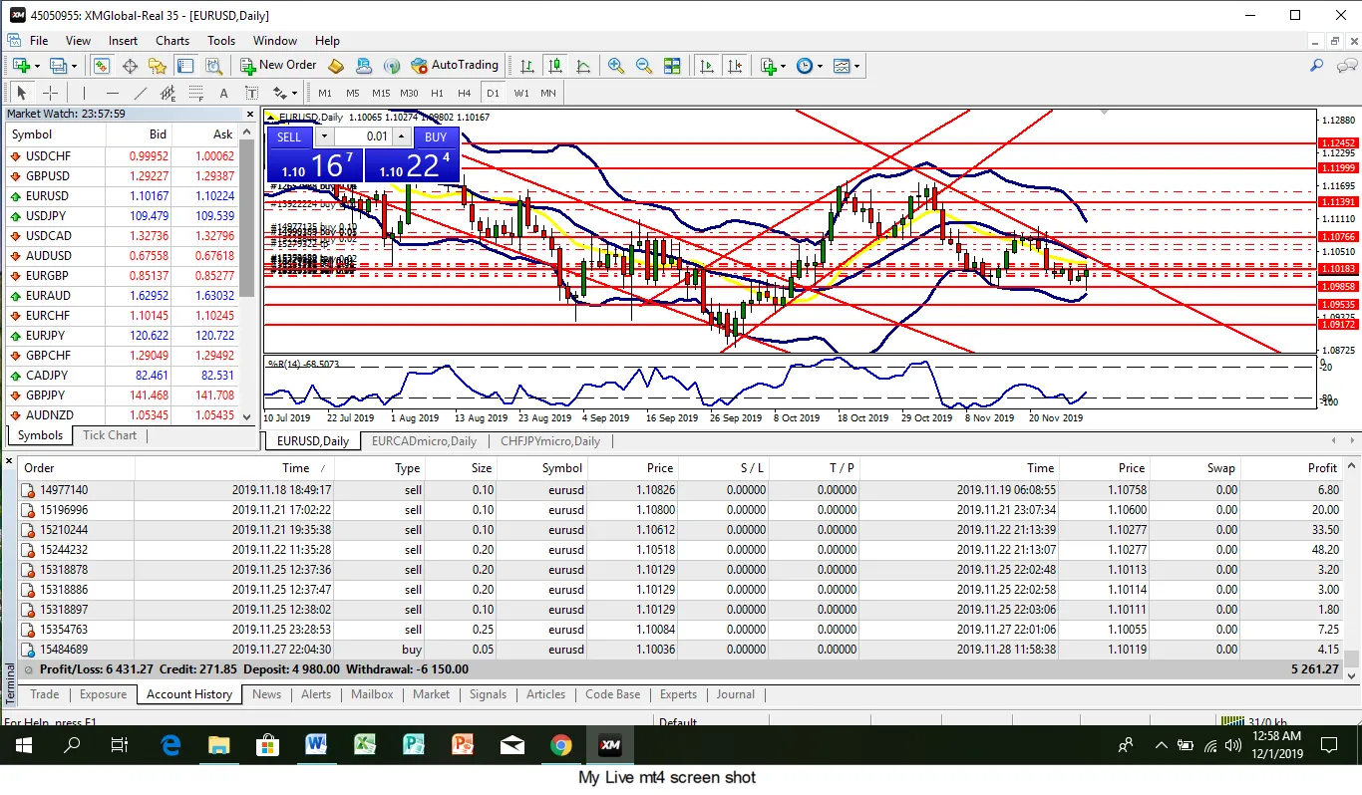Viewport: 1362px width, 795px height.
Task: Toggle the Market Watch window icon
Action: tap(101, 66)
